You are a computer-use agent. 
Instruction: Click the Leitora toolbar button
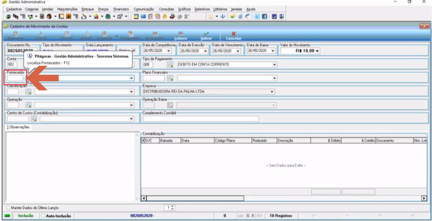181,35
